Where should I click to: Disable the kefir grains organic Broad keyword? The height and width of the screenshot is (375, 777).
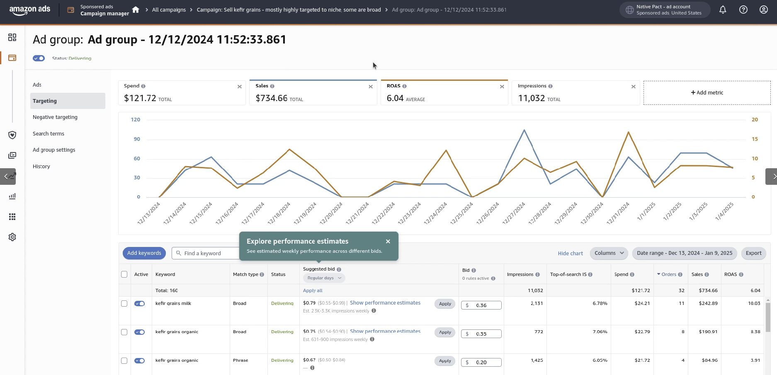click(139, 332)
